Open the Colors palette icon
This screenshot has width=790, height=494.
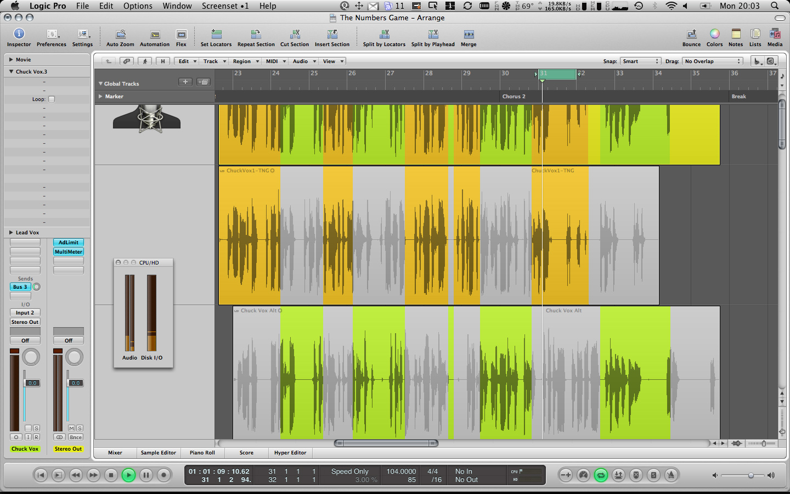(x=714, y=35)
